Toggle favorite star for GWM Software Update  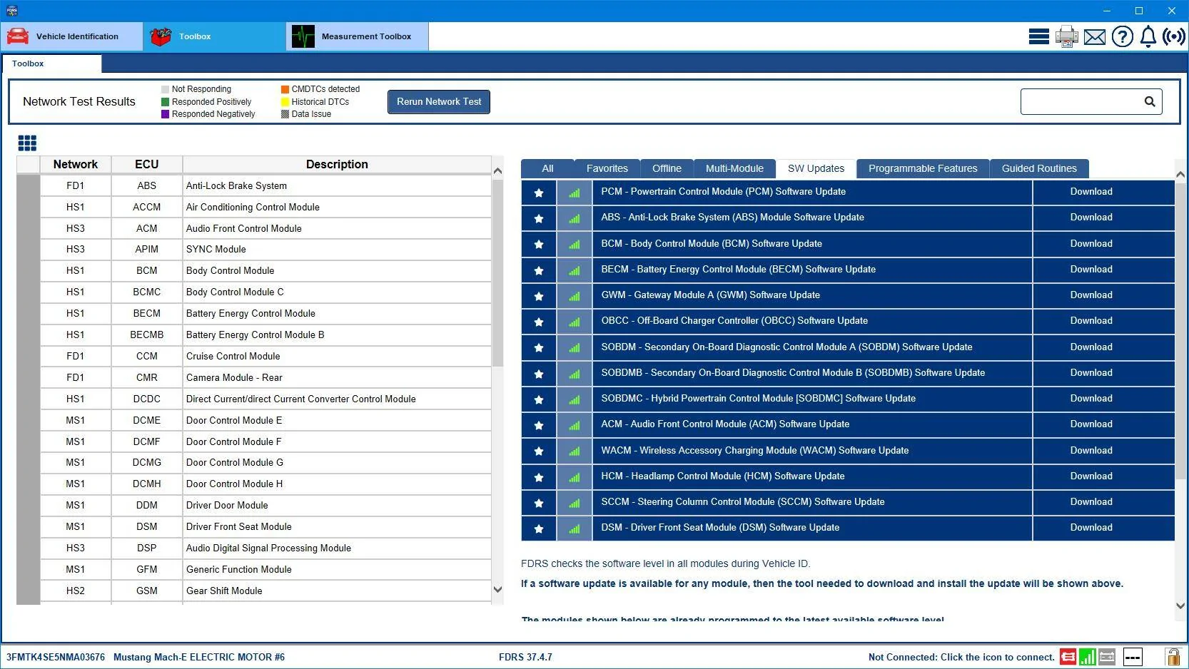tap(539, 296)
